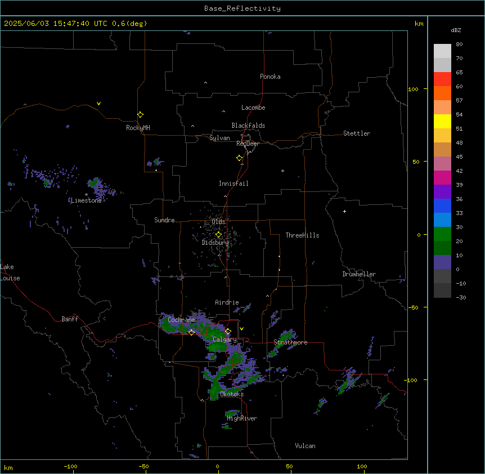The height and width of the screenshot is (474, 485).
Task: Click the Blackfalds city label
Action: [x=248, y=126]
